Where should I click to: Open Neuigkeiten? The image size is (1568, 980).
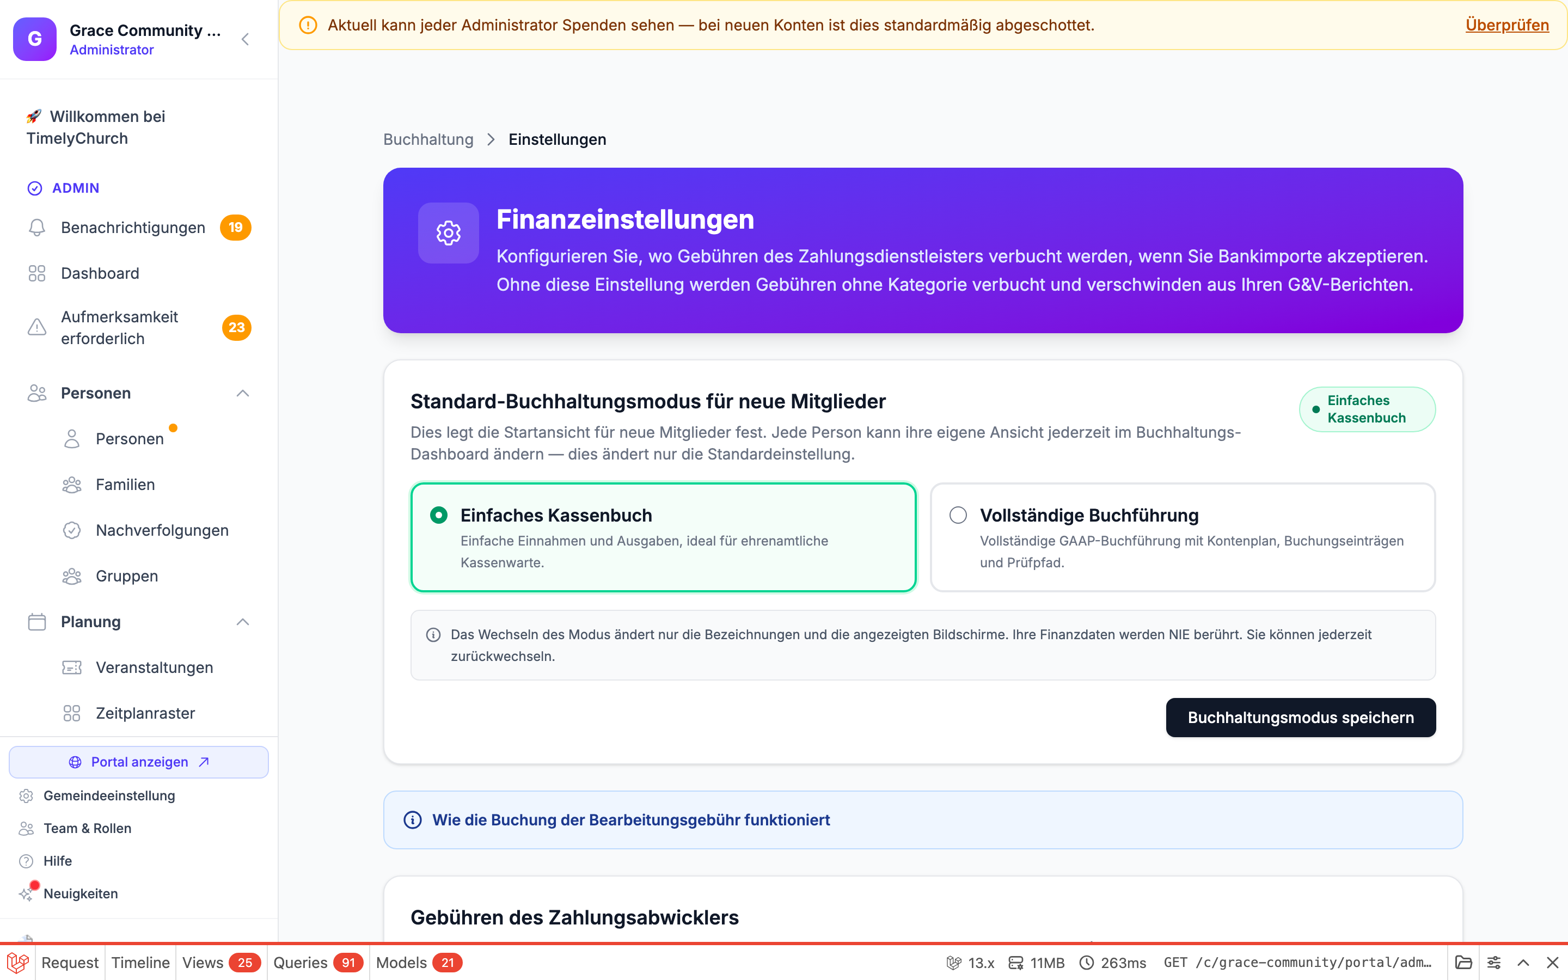click(81, 894)
